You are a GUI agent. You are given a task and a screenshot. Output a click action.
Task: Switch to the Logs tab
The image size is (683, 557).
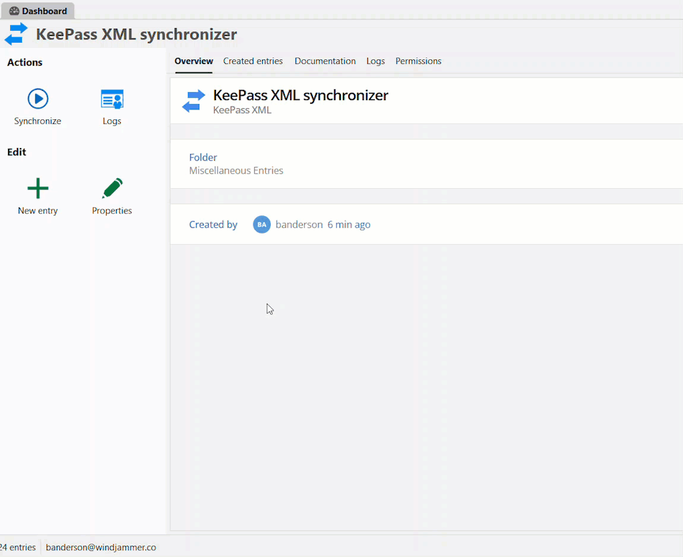pyautogui.click(x=376, y=61)
